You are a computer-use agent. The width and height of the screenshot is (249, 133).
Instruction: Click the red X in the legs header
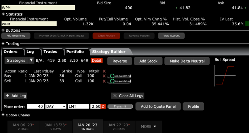pyautogui.click(x=104, y=71)
